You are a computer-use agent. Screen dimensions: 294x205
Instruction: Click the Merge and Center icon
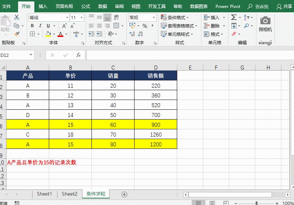[116, 26]
